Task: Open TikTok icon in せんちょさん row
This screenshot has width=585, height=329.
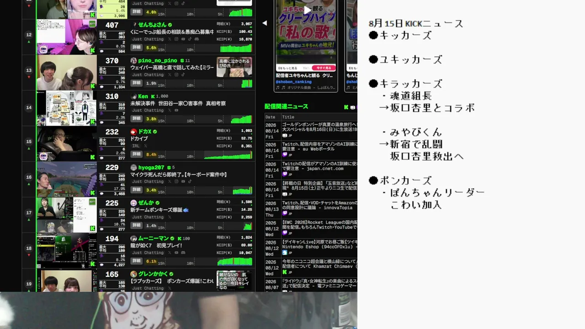Action: [190, 39]
